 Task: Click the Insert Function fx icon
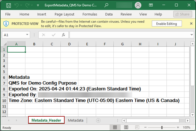[63, 35]
